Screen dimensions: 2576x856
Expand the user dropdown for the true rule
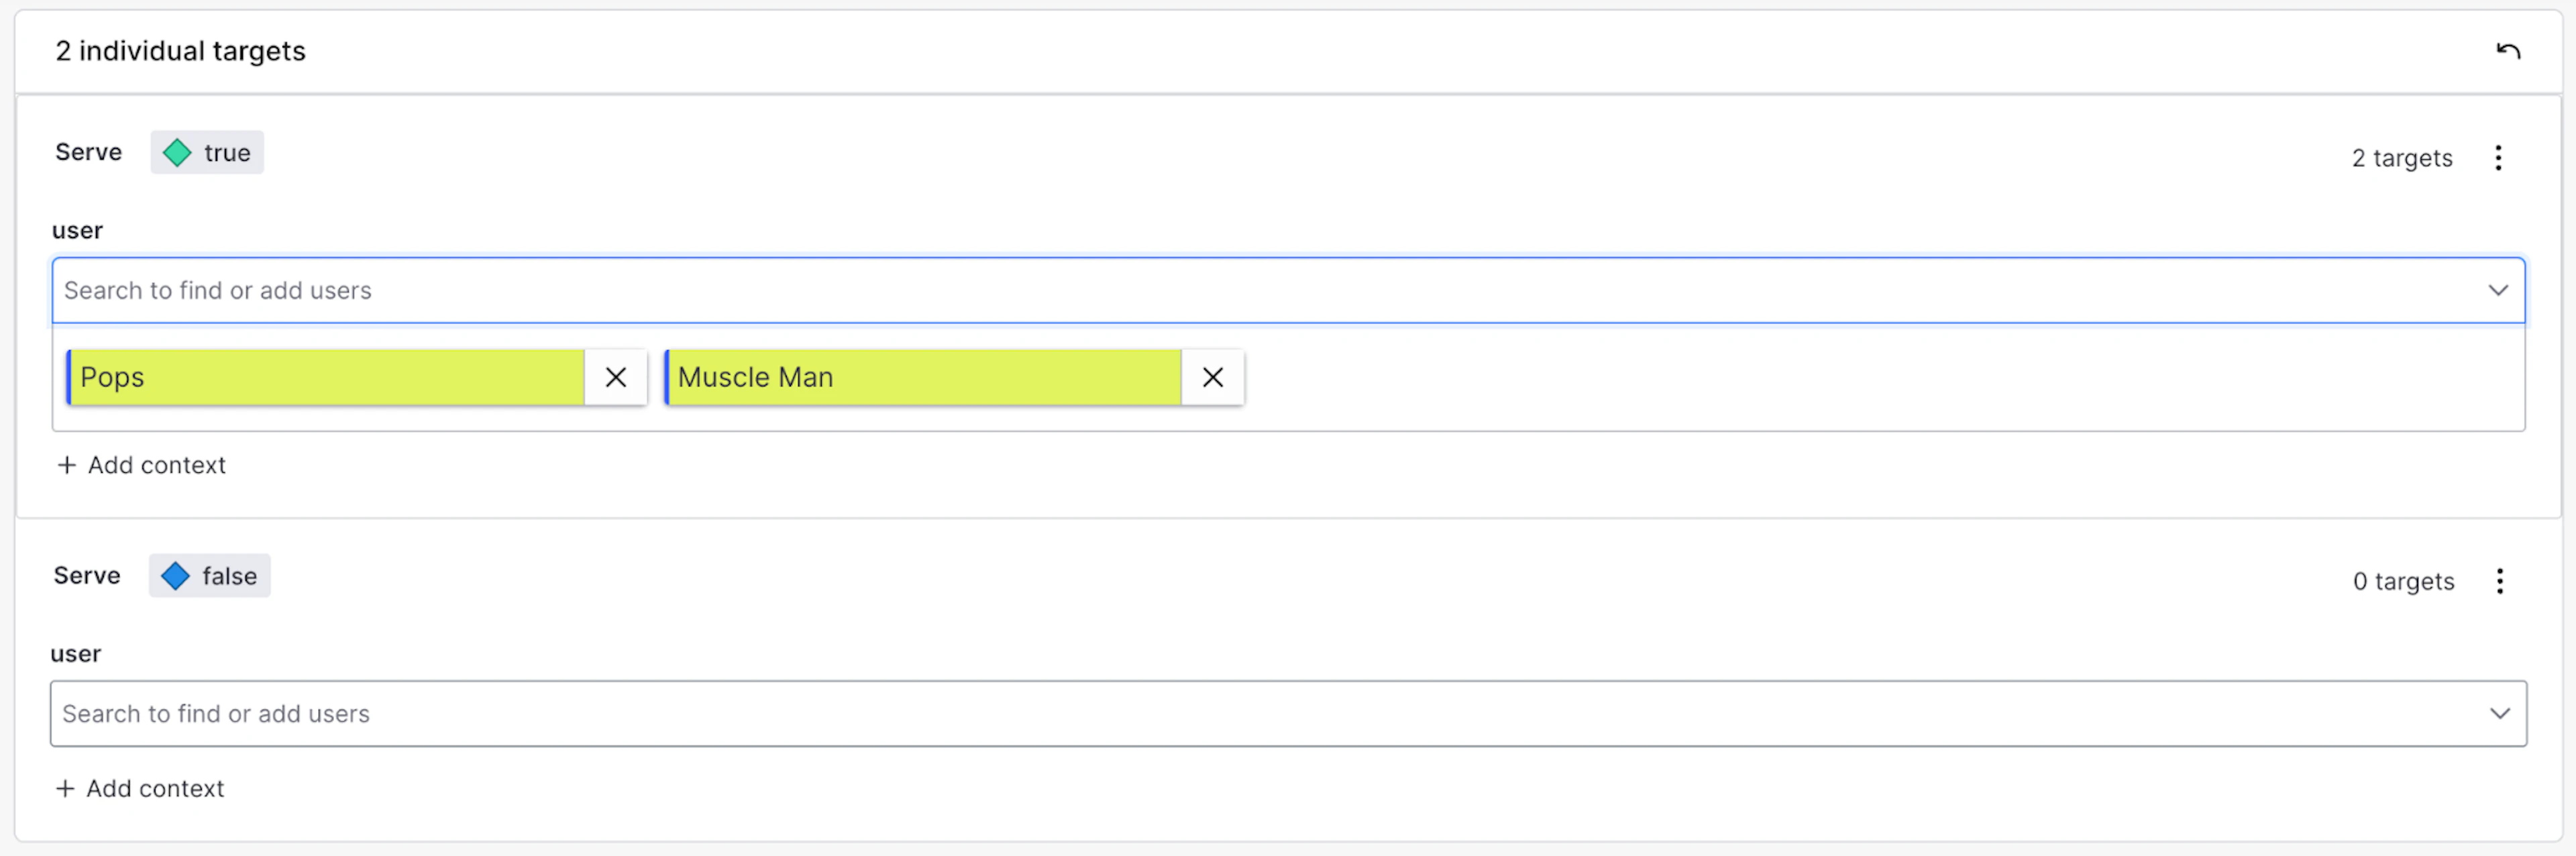[x=2498, y=290]
